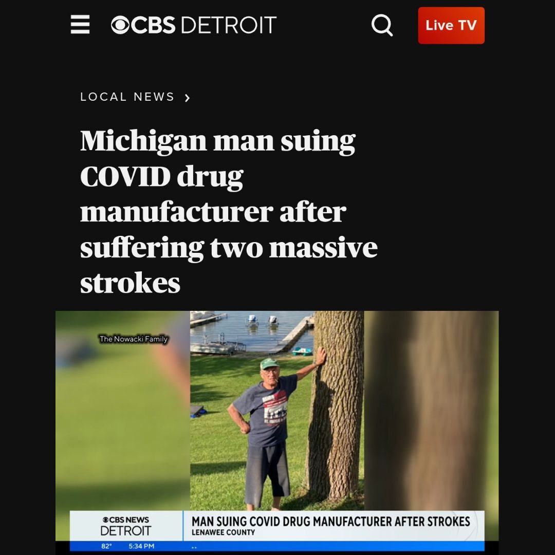Click CBS News Detroit logo in lower-third
The height and width of the screenshot is (555, 555).
click(126, 526)
